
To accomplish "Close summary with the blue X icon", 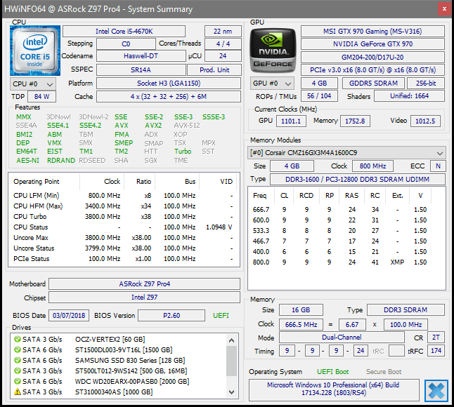I will [x=436, y=389].
